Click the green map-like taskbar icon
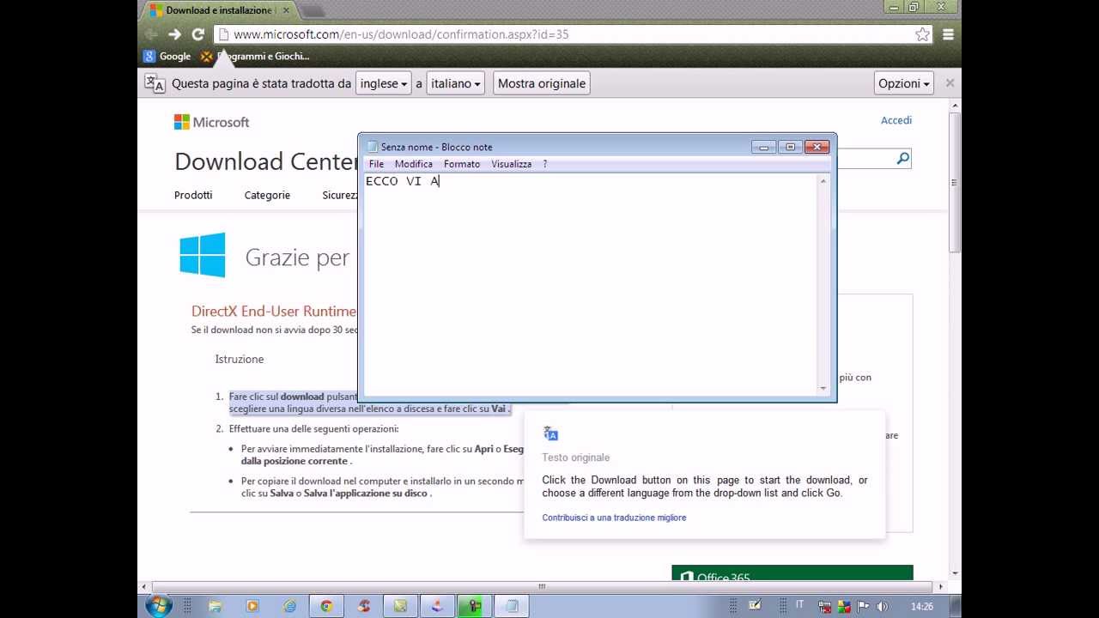Screen dimensions: 1099x618 coord(401,606)
